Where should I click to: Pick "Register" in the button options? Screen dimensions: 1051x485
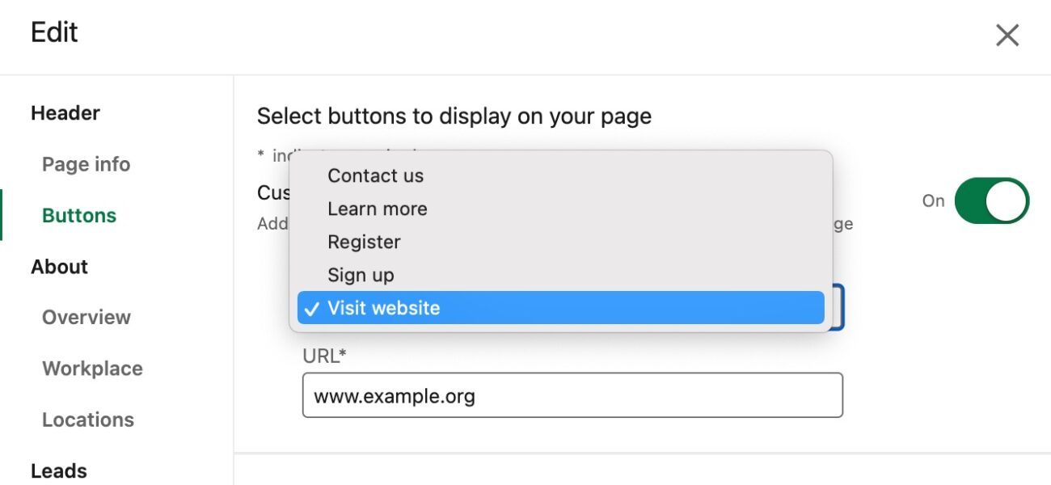coord(364,242)
